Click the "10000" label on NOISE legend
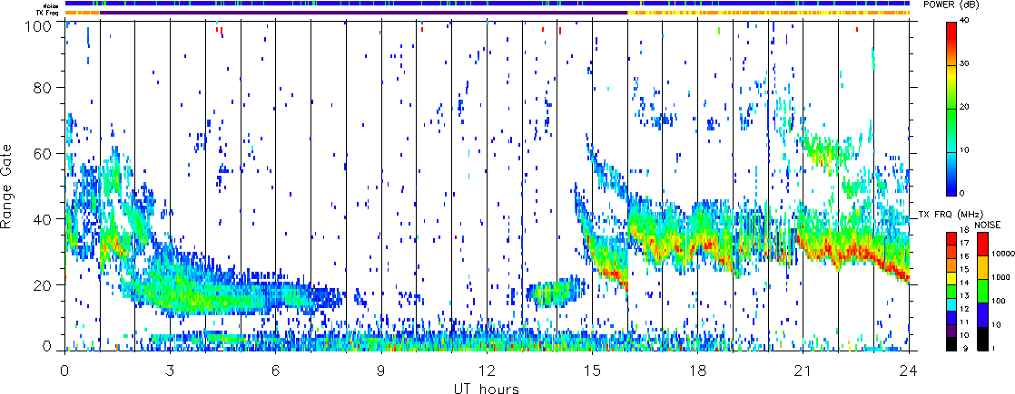Image resolution: width=1015 pixels, height=394 pixels. point(1003,255)
